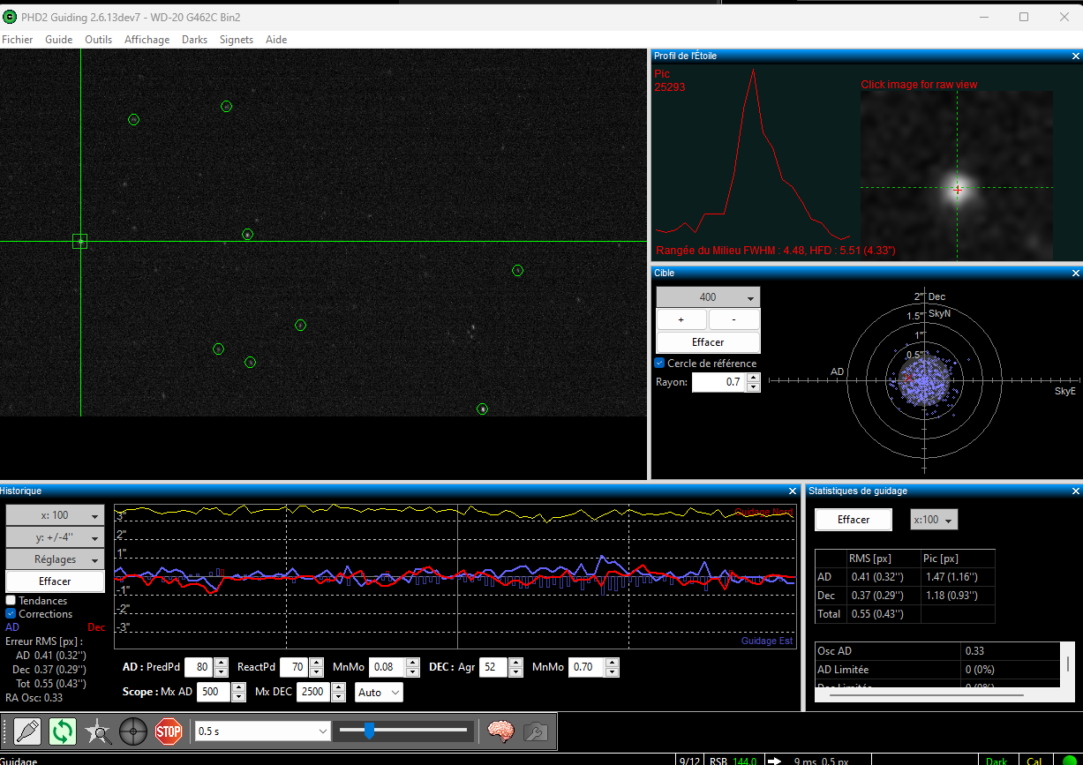Increase Rayon with up arrow
Screen dimensions: 1083x765
tap(753, 378)
